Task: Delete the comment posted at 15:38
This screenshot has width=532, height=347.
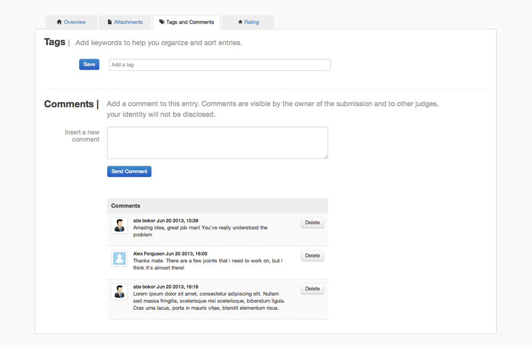Action: pos(312,223)
